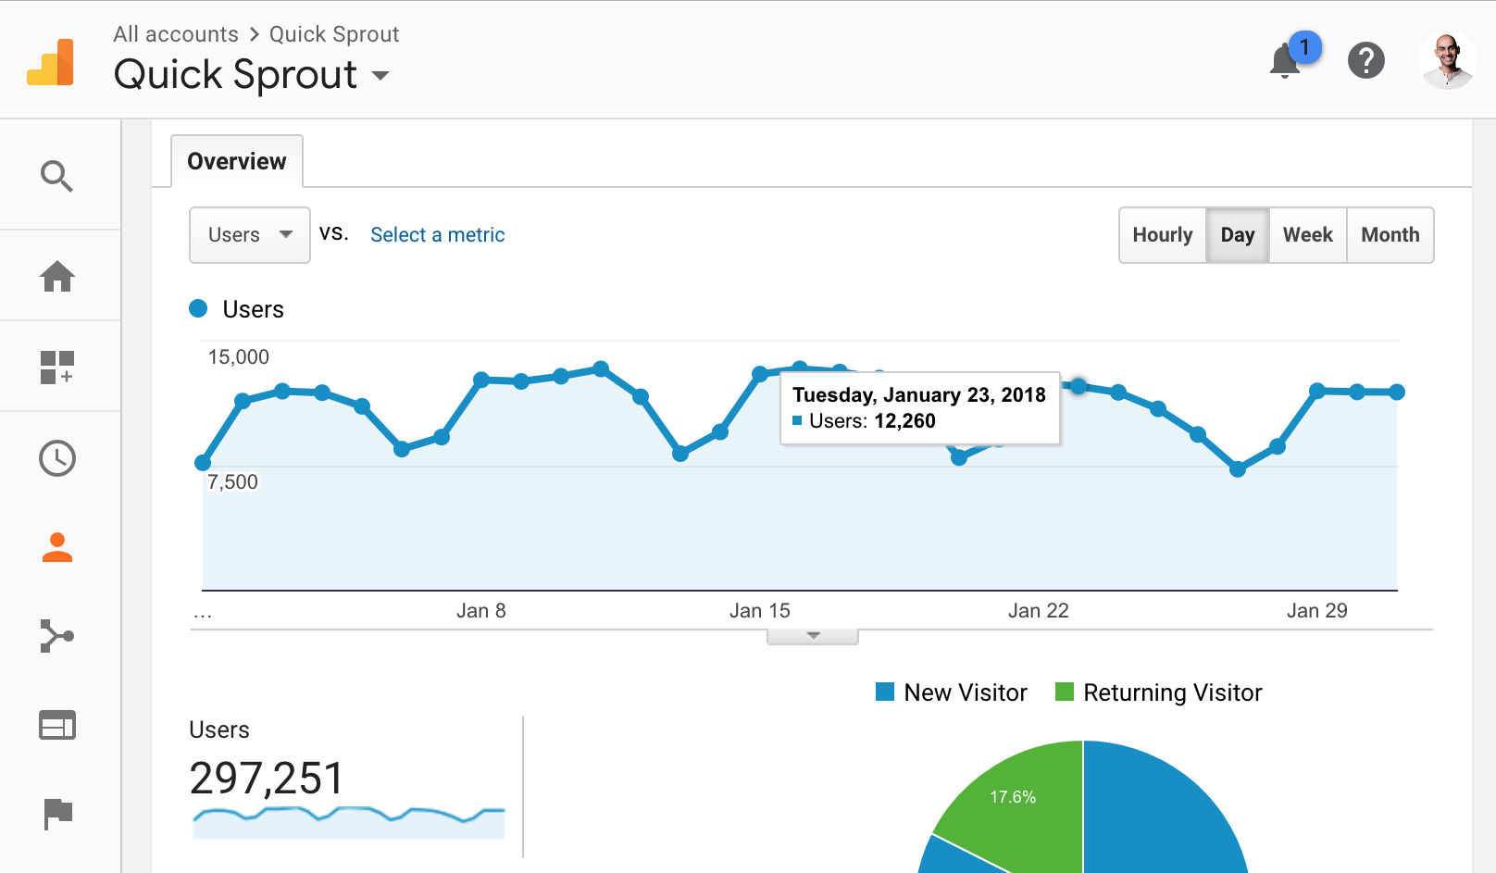The height and width of the screenshot is (873, 1496).
Task: Click All accounts breadcrumb
Action: pos(176,34)
